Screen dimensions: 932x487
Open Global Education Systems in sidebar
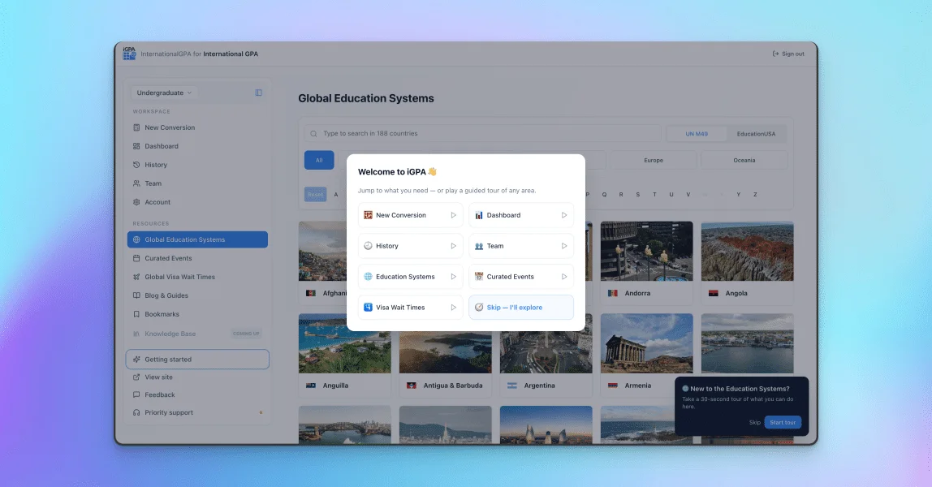pyautogui.click(x=197, y=239)
